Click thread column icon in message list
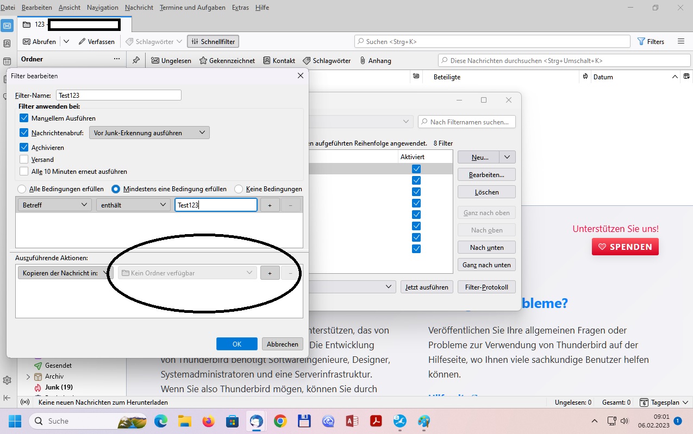 (x=416, y=77)
